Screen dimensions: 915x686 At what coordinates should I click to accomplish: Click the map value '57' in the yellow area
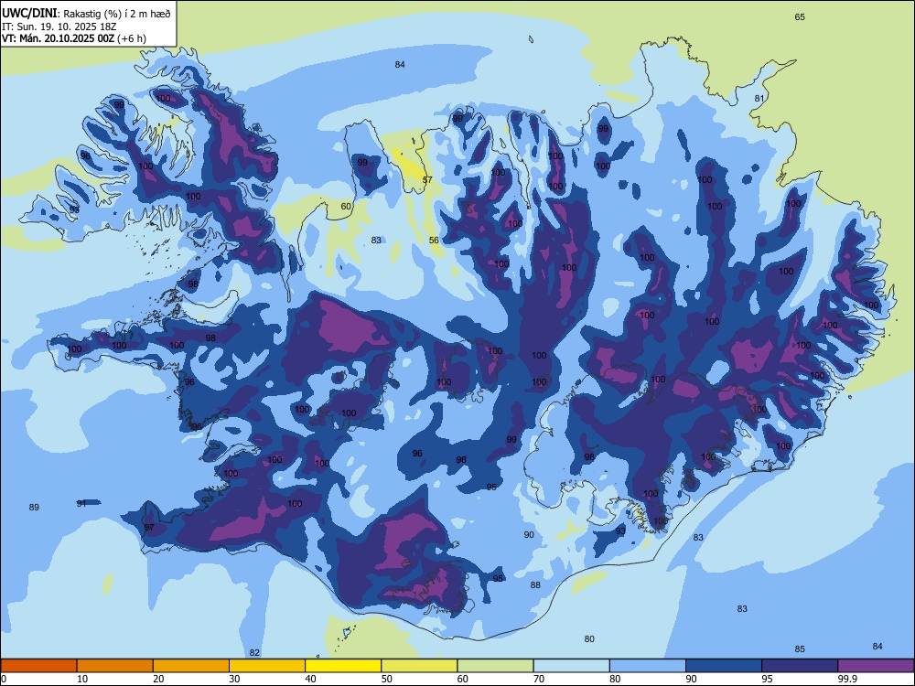click(x=427, y=179)
